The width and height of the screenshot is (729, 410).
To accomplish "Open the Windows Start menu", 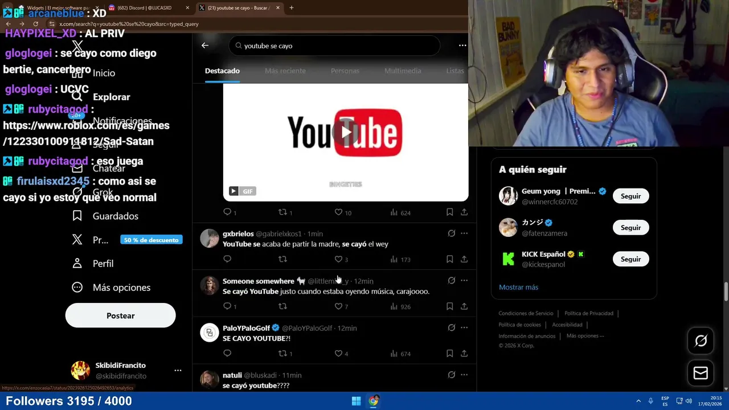I will click(x=356, y=401).
